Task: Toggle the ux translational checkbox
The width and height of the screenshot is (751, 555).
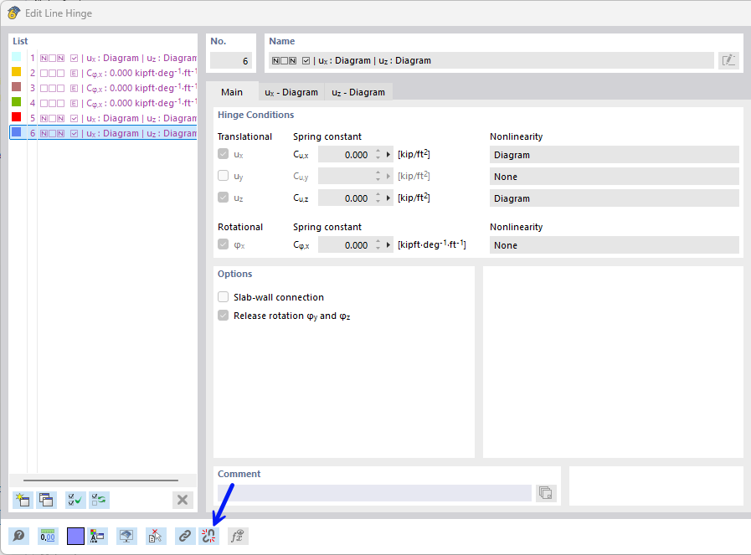Action: [x=224, y=154]
